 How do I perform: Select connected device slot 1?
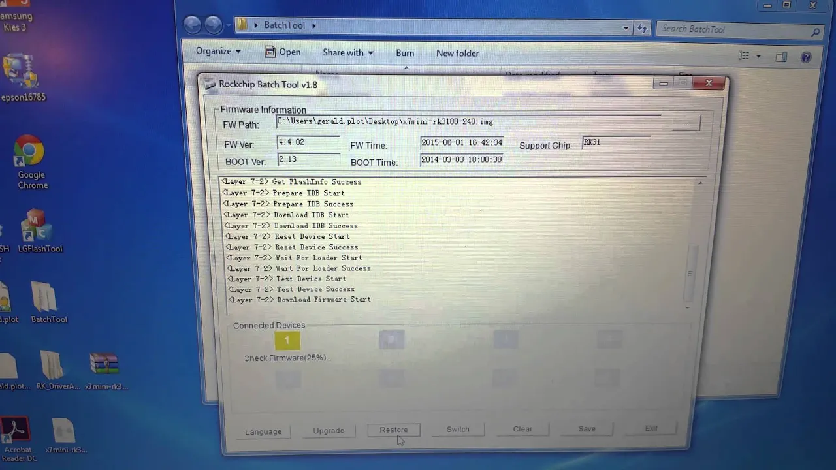tap(287, 340)
